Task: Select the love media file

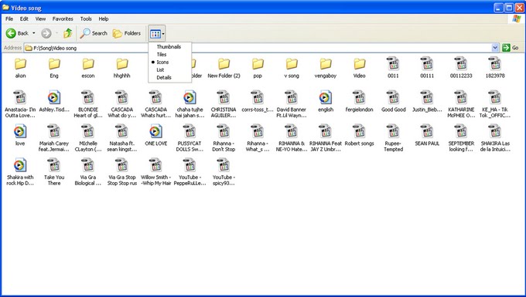Action: click(20, 136)
